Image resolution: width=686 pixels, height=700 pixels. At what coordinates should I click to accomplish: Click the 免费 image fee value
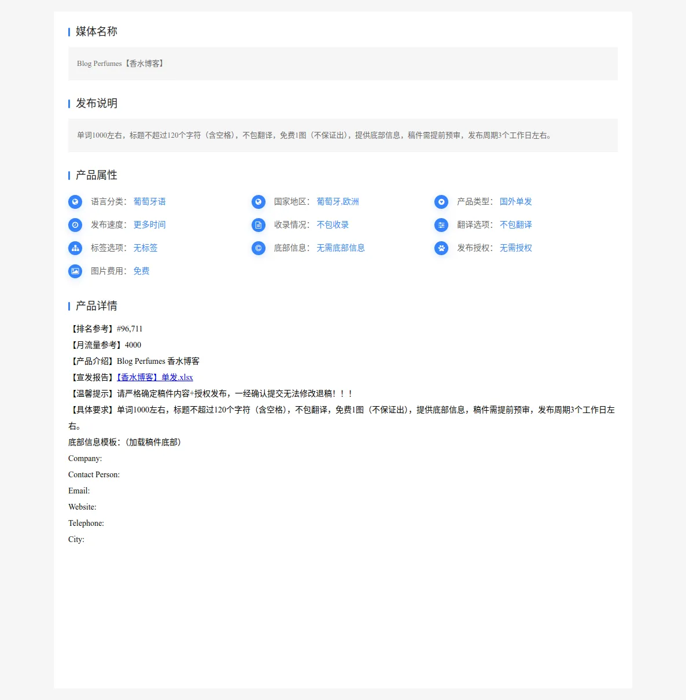click(x=142, y=271)
